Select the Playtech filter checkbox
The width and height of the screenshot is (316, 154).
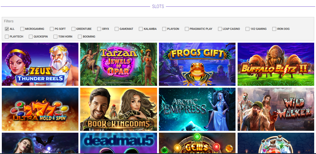7,37
